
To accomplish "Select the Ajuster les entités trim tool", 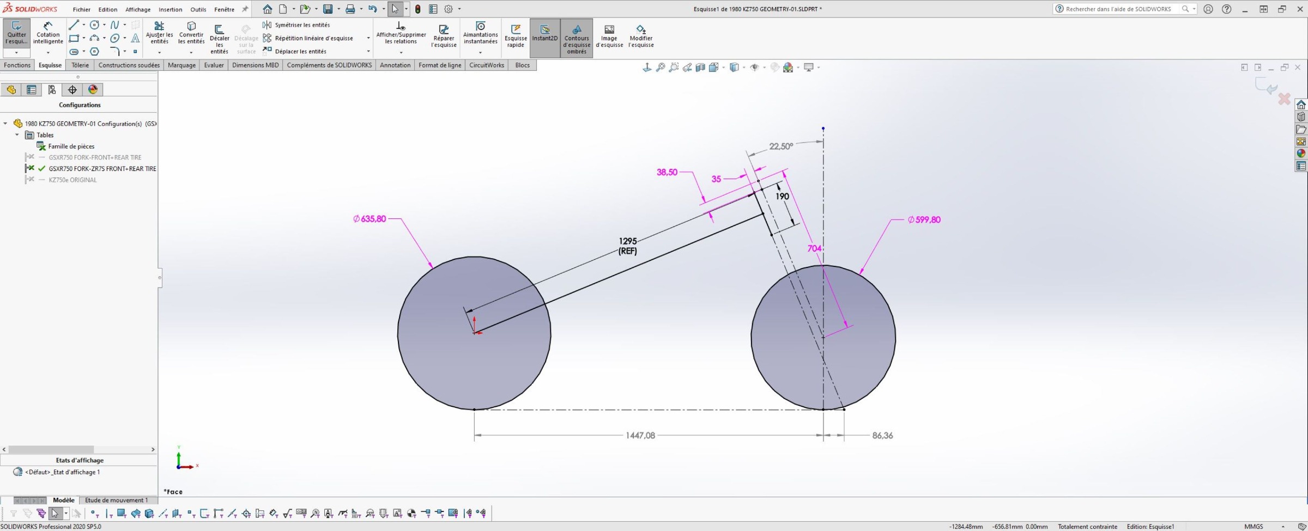I will point(159,34).
